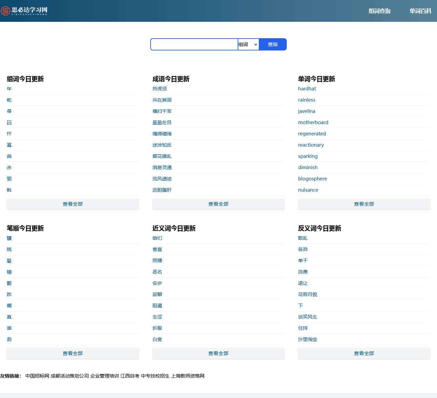Open the 组词 search type dropdown
The height and width of the screenshot is (398, 437).
[x=248, y=44]
